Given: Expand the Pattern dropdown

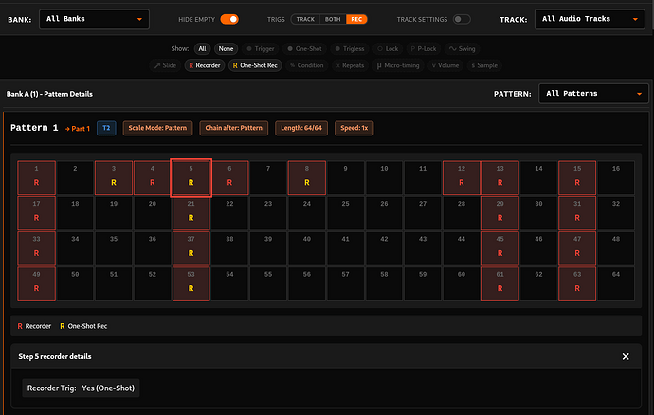Looking at the screenshot, I should (x=593, y=94).
